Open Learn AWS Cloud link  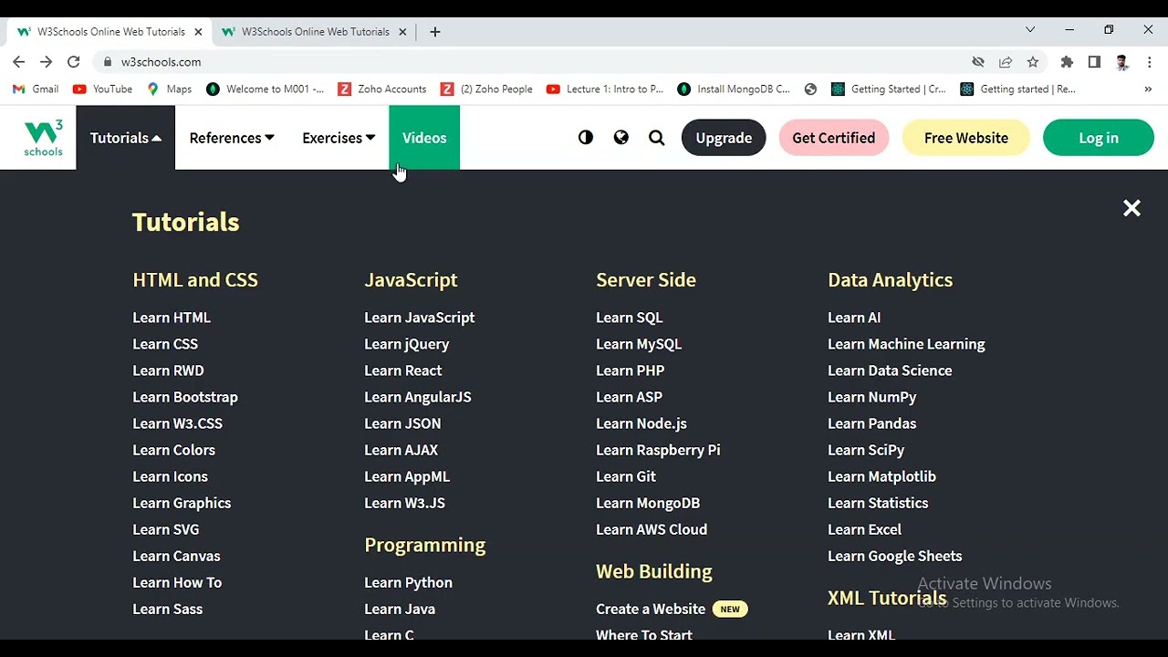(x=652, y=529)
